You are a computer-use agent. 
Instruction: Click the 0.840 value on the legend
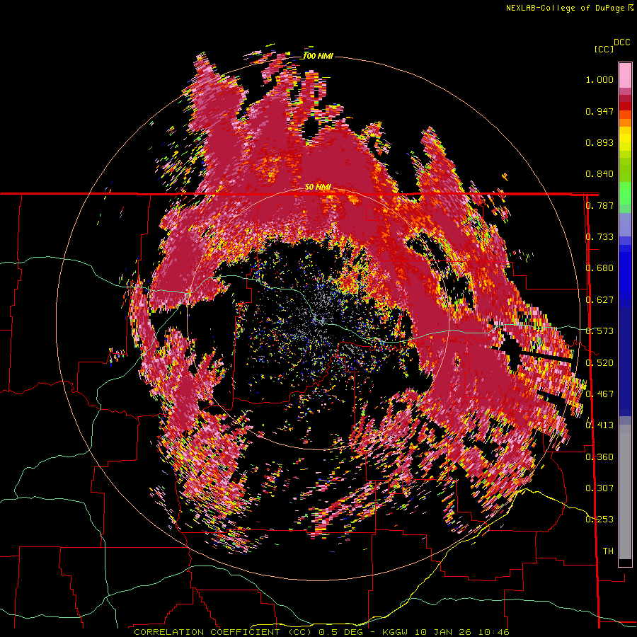tap(599, 174)
